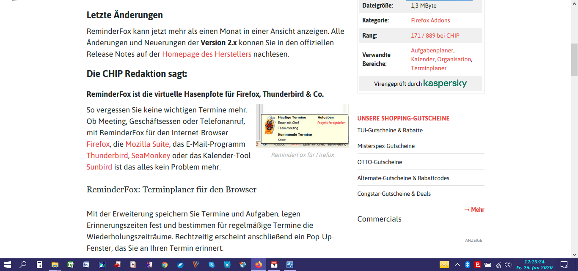578x271 pixels.
Task: Open 'Homepage des Herstellers' link
Action: (207, 54)
